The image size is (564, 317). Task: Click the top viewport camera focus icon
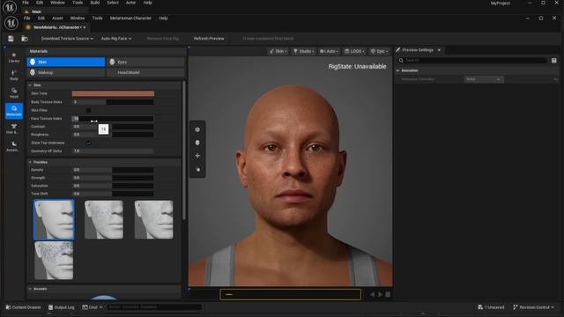tap(197, 129)
